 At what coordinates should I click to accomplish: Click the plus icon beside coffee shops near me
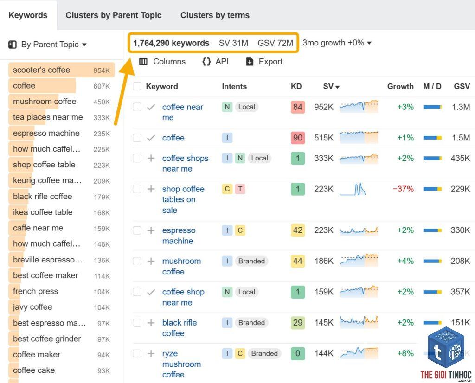tap(151, 158)
